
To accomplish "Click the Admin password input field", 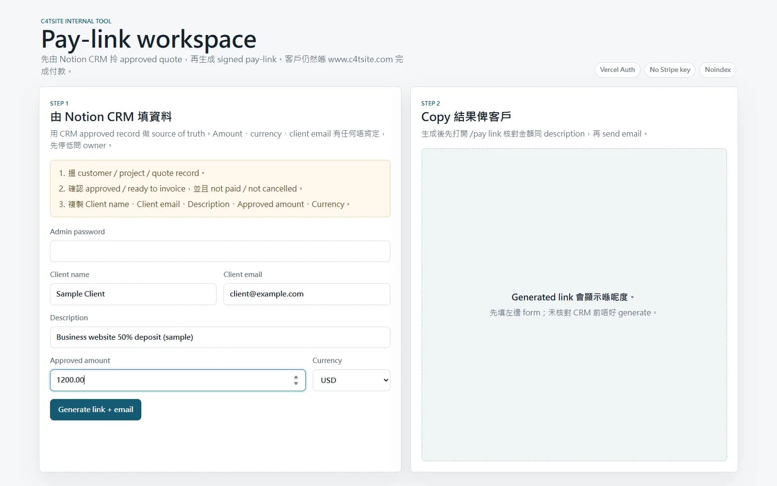I will point(220,251).
